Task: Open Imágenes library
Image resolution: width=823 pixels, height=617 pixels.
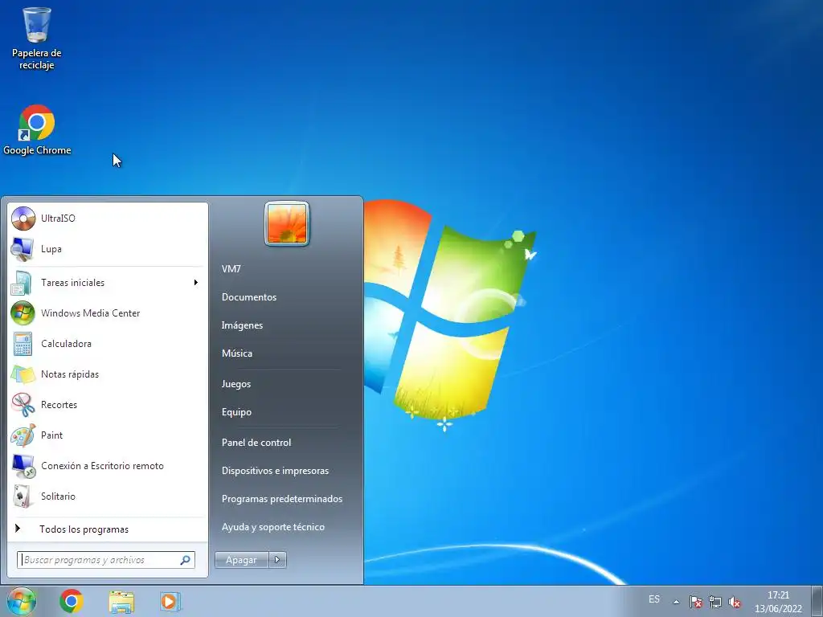Action: [x=242, y=325]
